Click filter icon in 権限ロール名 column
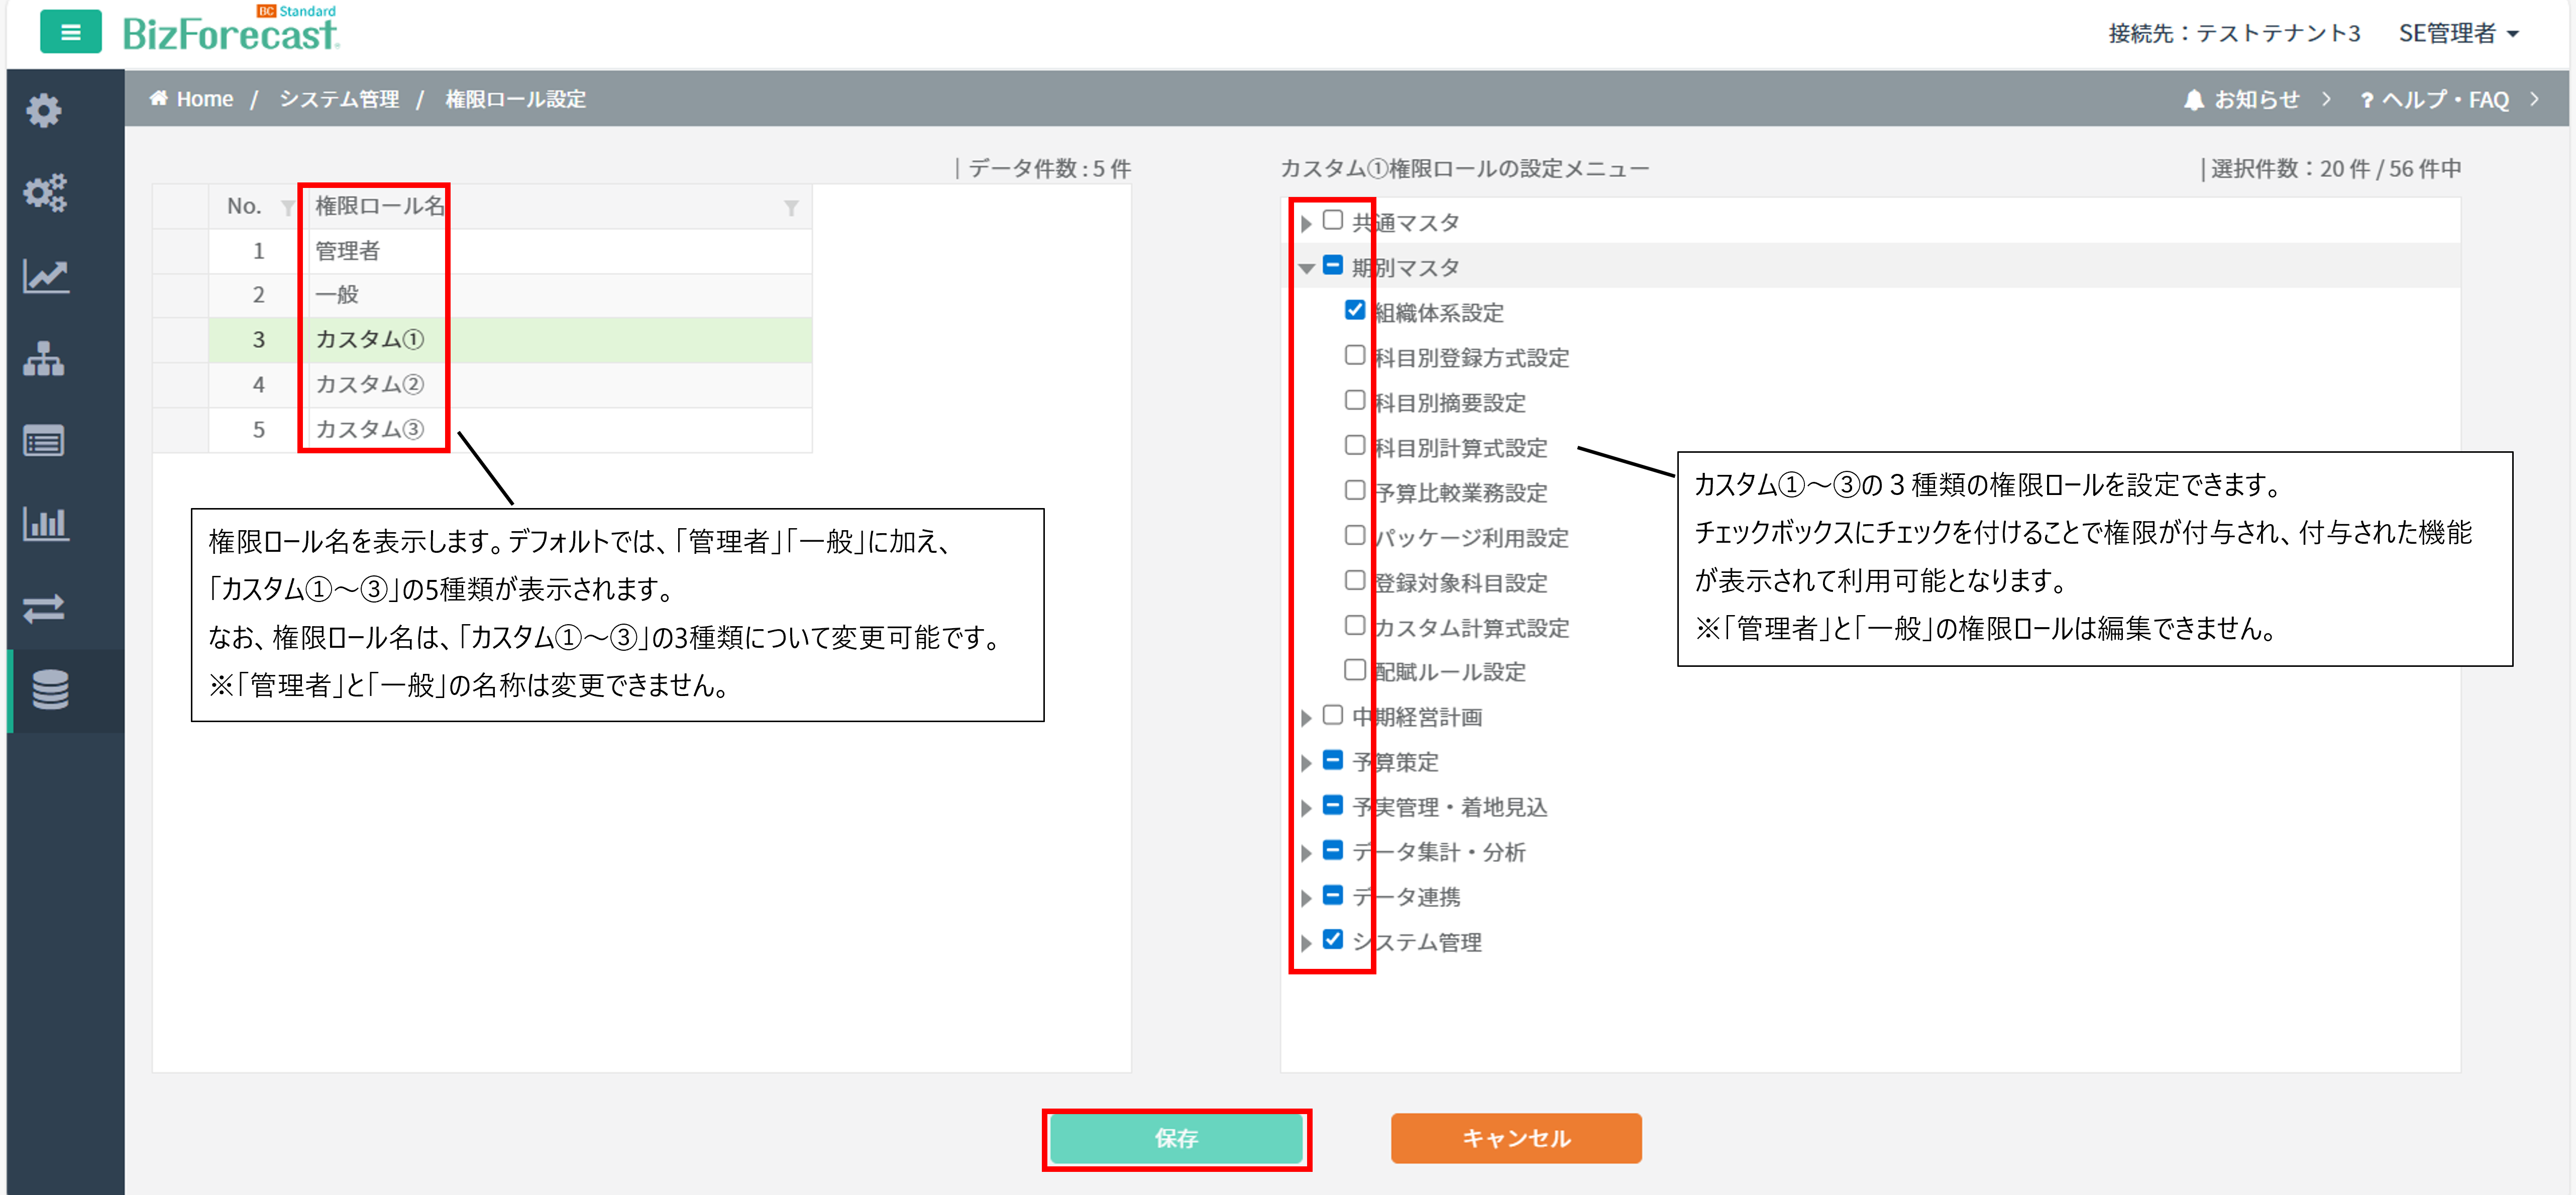 [x=790, y=208]
